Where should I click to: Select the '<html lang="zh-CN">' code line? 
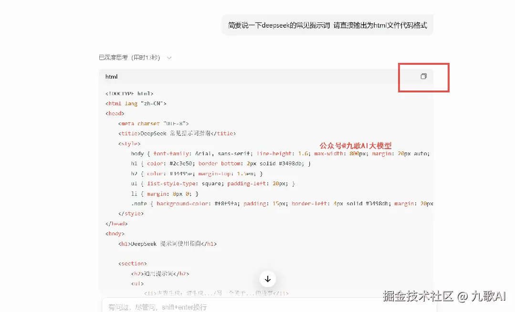click(x=136, y=103)
